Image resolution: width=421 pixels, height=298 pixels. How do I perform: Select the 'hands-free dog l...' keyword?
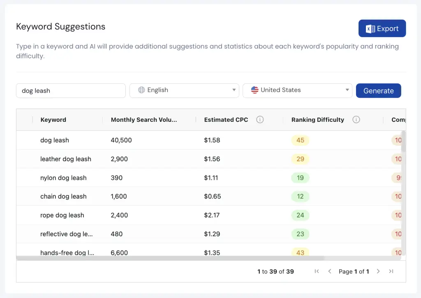click(x=67, y=253)
